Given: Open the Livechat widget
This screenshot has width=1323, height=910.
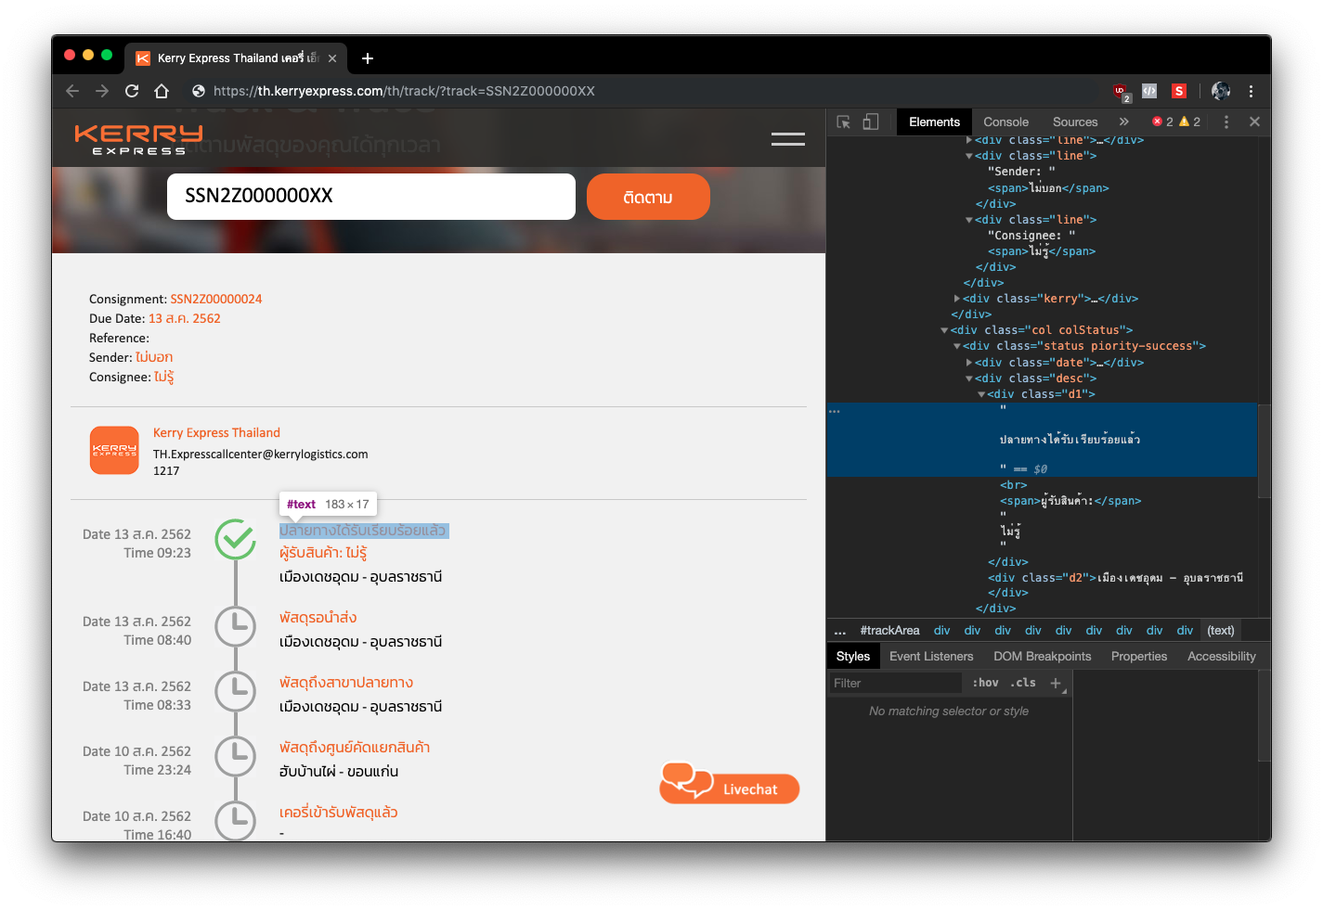Looking at the screenshot, I should click(730, 785).
